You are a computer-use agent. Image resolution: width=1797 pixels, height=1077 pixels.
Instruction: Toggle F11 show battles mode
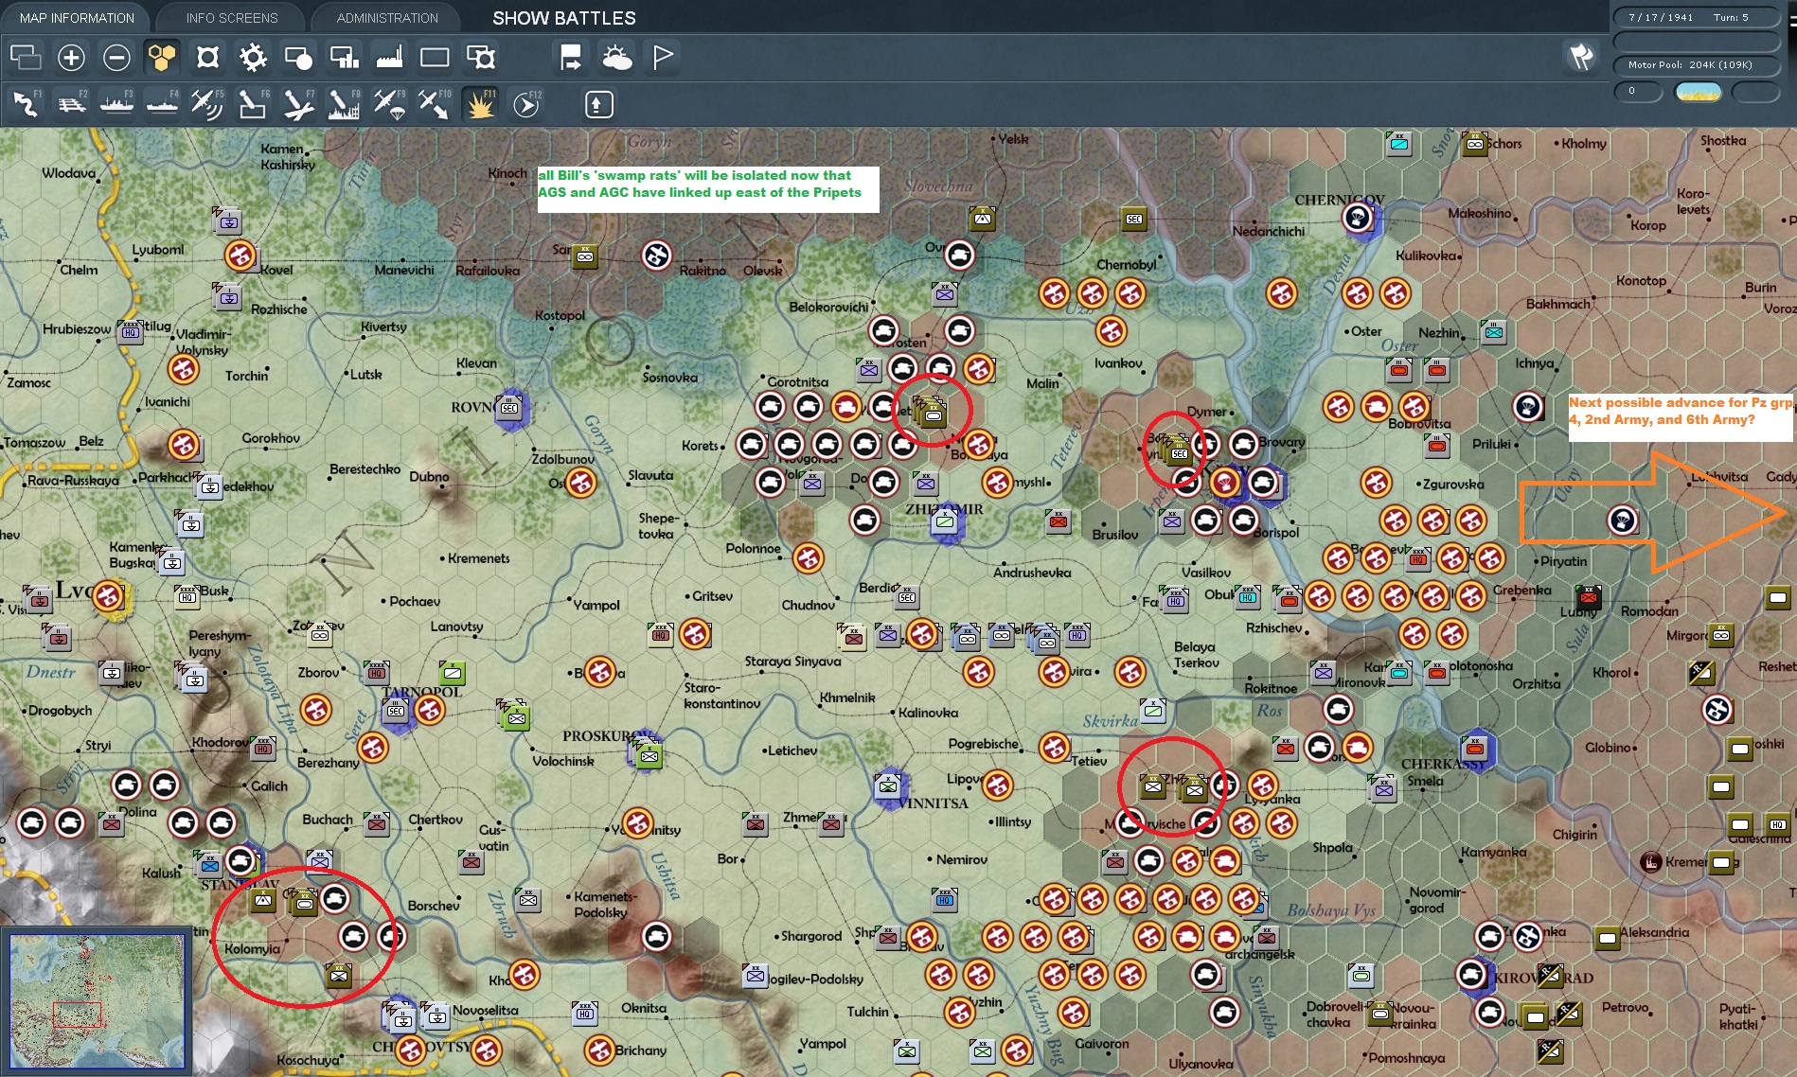[480, 103]
